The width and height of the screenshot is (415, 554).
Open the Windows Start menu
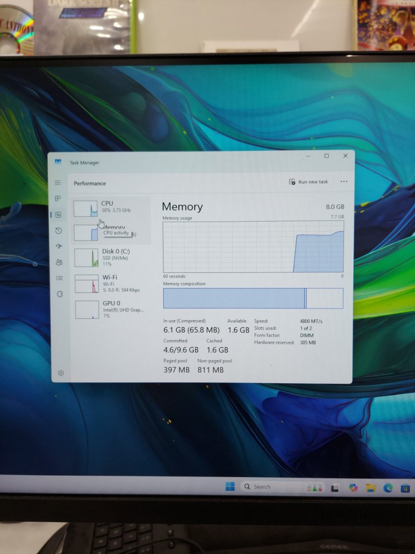click(230, 486)
